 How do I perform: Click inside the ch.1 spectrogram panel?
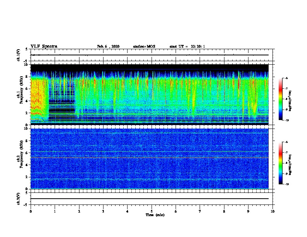tap(150, 94)
